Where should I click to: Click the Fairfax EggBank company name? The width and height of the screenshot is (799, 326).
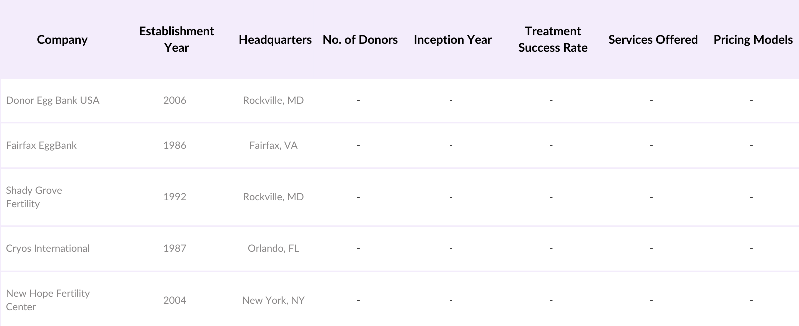41,145
